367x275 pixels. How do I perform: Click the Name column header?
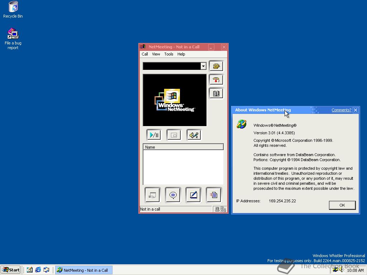183,147
